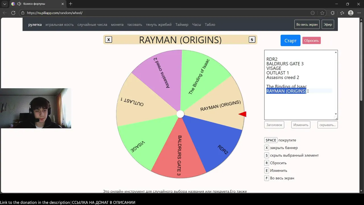The width and height of the screenshot is (364, 205).
Task: Click the textarea scroll up arrow
Action: pos(336,52)
